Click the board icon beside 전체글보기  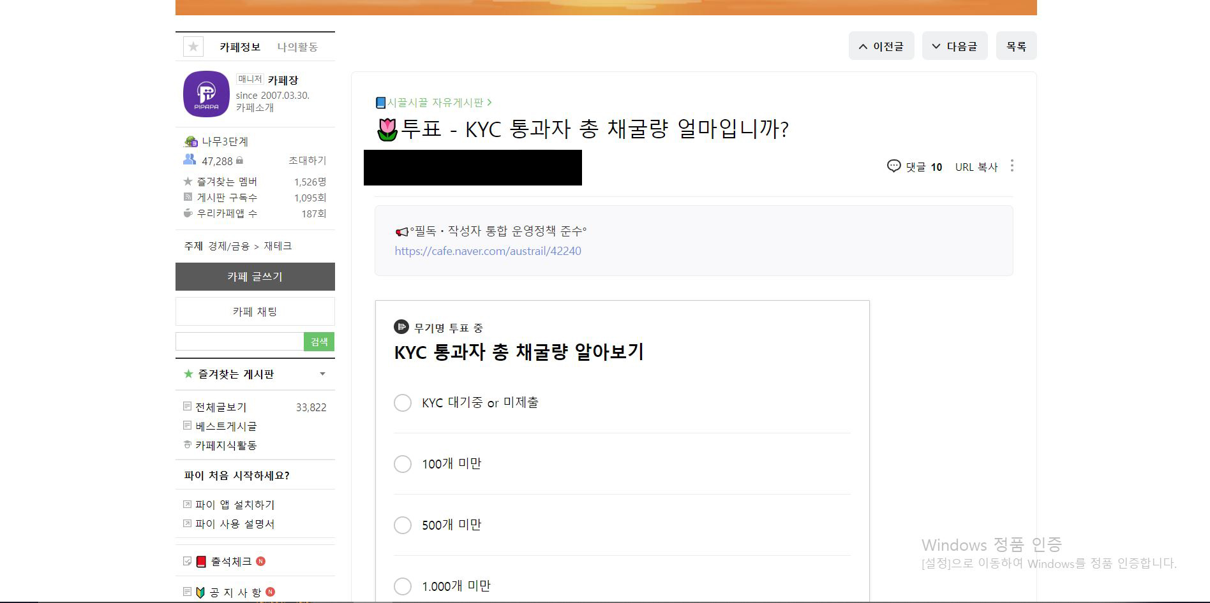coord(187,406)
